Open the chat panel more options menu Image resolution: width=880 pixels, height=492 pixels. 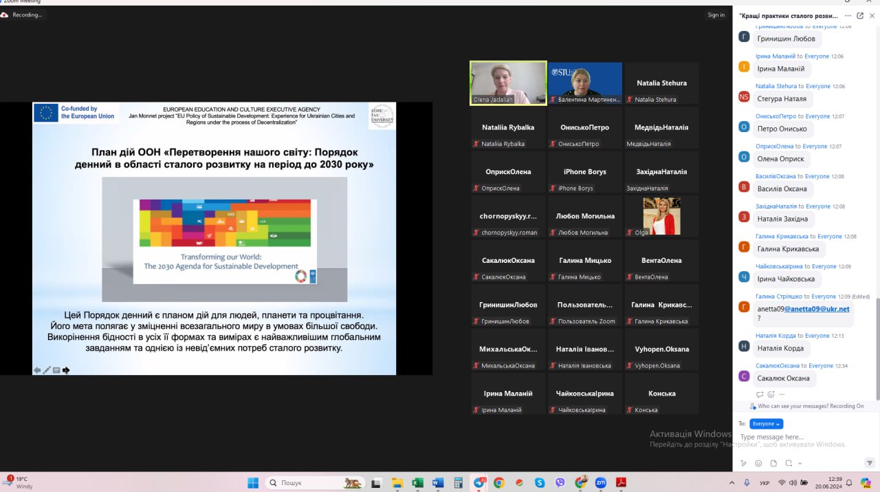pos(848,15)
